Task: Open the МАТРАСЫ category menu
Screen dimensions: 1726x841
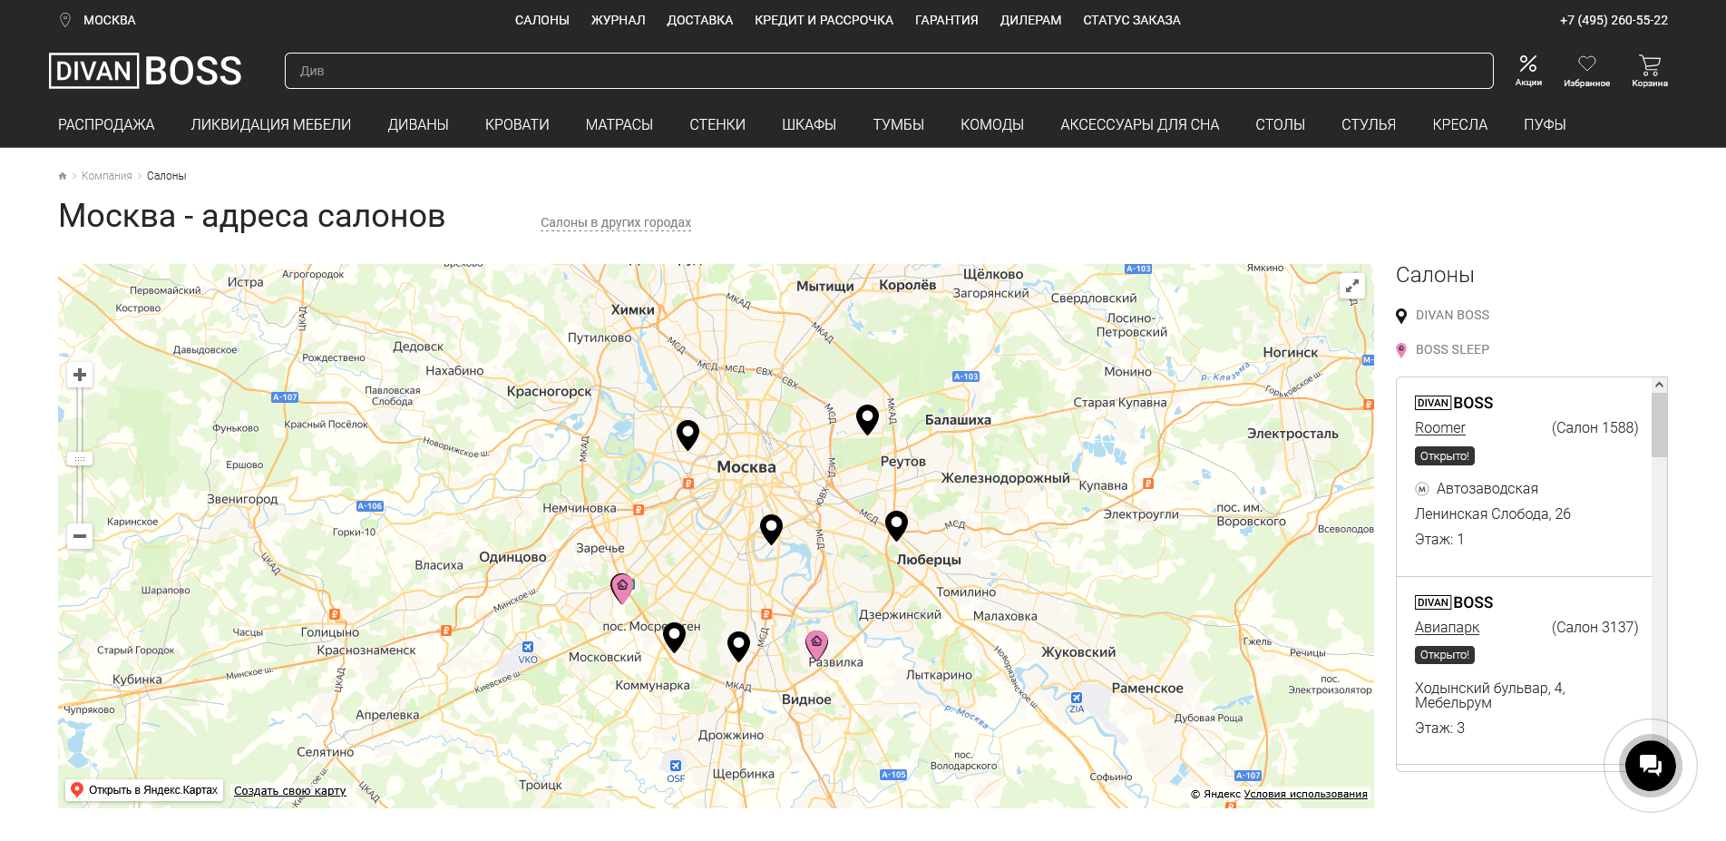Action: coord(619,124)
